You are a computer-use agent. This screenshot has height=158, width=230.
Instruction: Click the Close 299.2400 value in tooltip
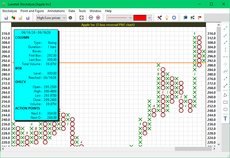click(50, 100)
